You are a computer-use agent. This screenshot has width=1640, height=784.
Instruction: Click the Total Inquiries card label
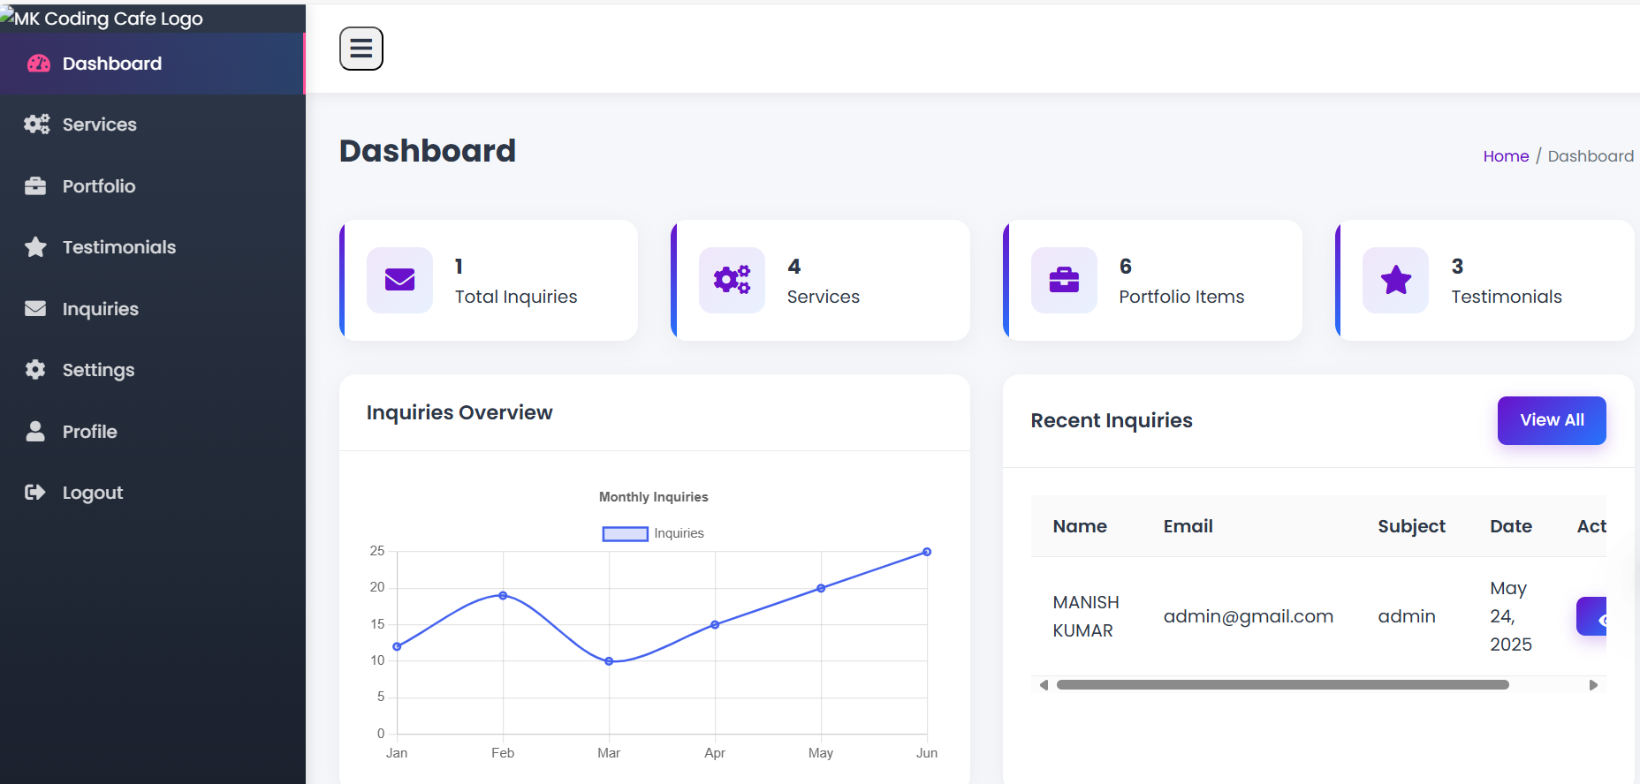[x=516, y=297]
